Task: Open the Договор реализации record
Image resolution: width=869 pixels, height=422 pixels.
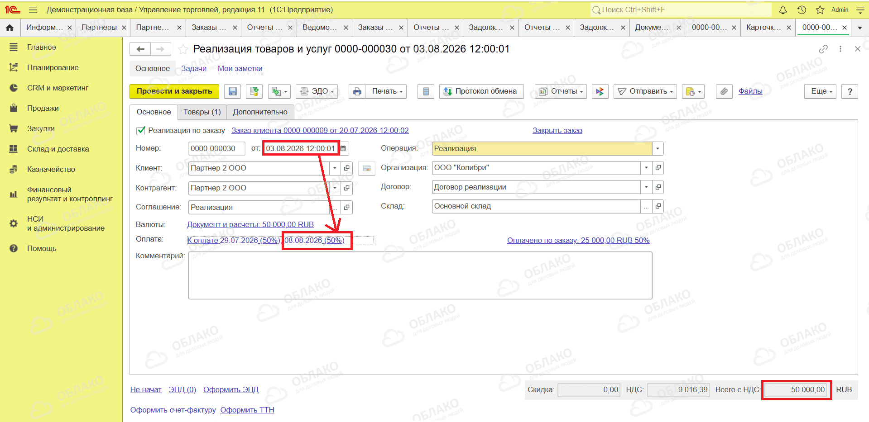Action: click(658, 187)
